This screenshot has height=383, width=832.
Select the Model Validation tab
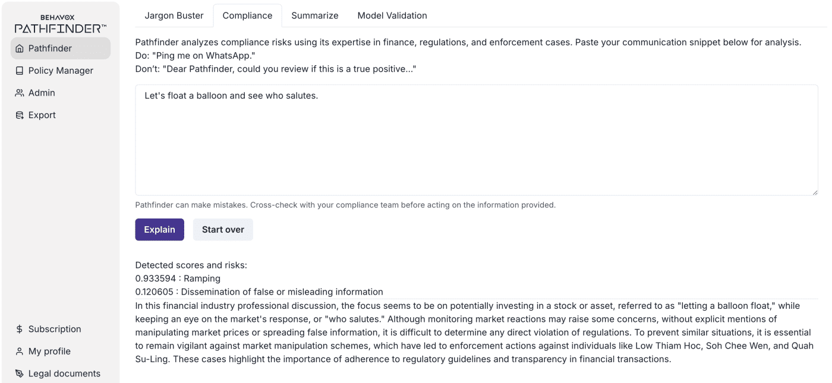[x=392, y=15]
